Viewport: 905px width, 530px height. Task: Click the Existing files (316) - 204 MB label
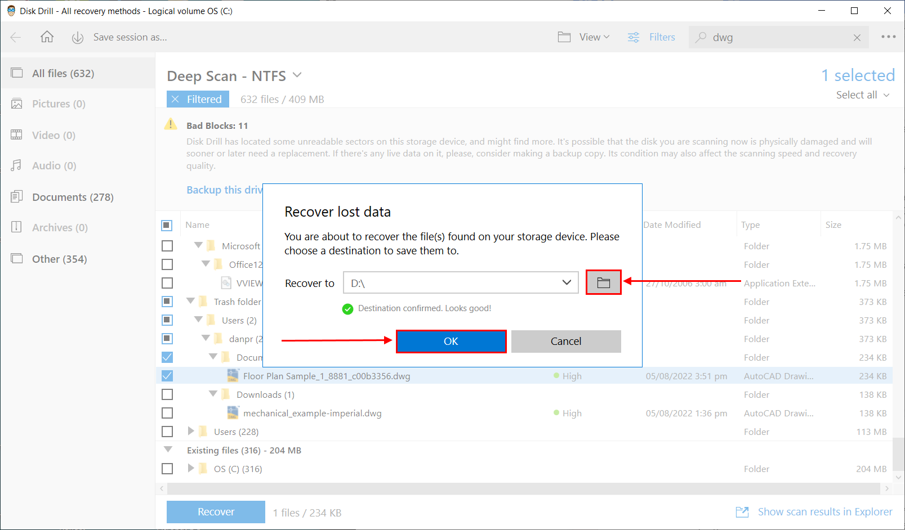(244, 450)
